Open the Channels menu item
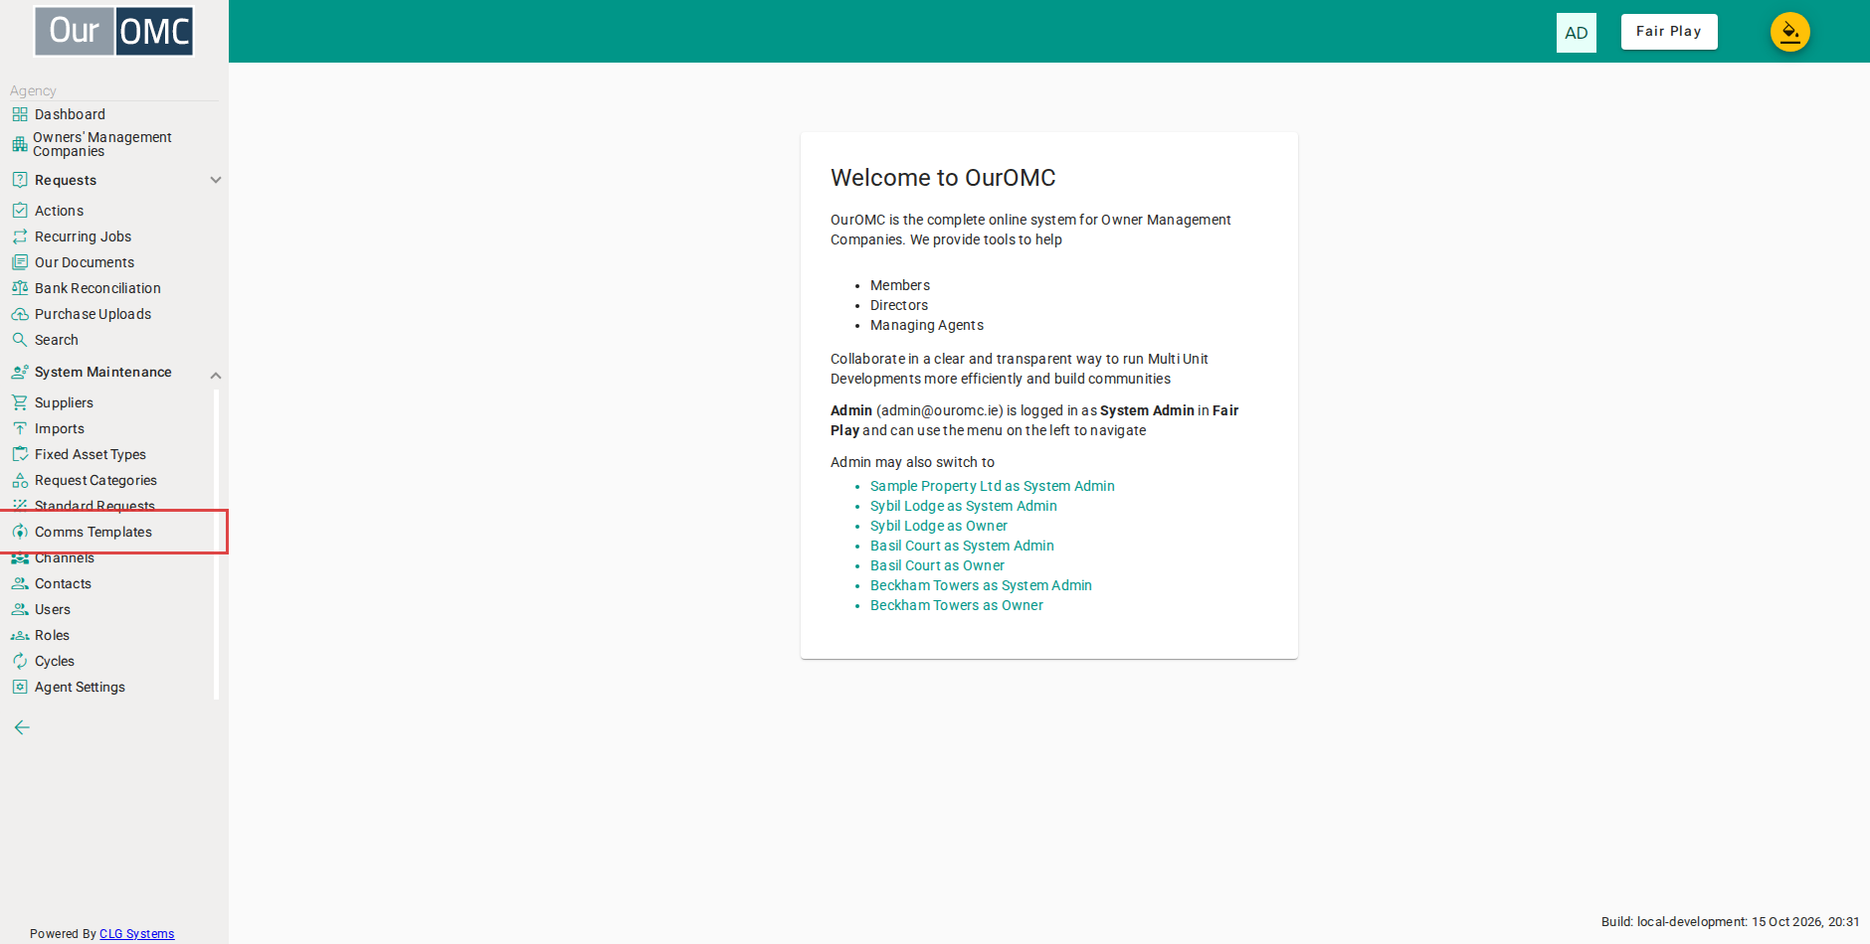Viewport: 1870px width, 944px height. tap(65, 559)
